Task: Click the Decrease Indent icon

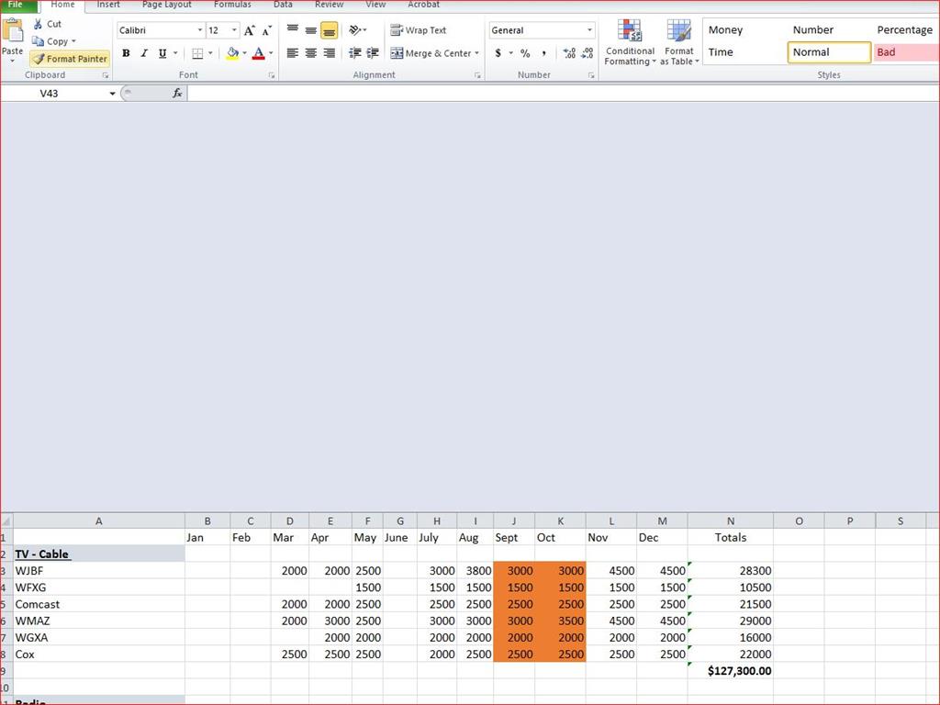Action: 355,53
